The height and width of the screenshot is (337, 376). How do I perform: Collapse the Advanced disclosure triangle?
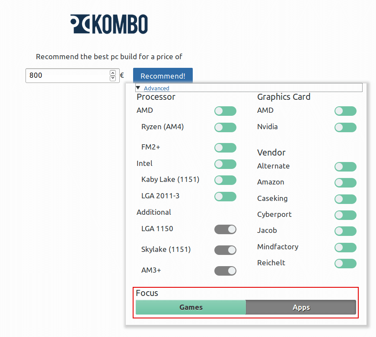[x=138, y=88]
